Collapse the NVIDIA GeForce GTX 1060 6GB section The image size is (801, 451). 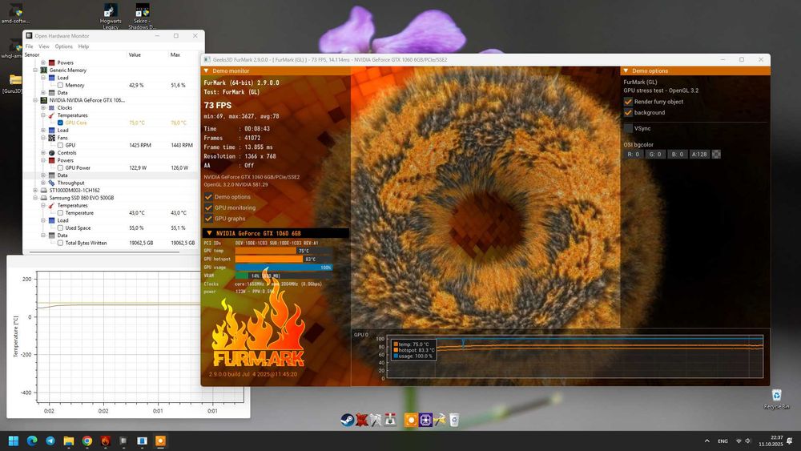click(209, 233)
